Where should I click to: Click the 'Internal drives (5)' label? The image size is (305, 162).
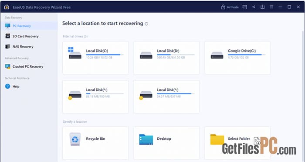pos(75,36)
